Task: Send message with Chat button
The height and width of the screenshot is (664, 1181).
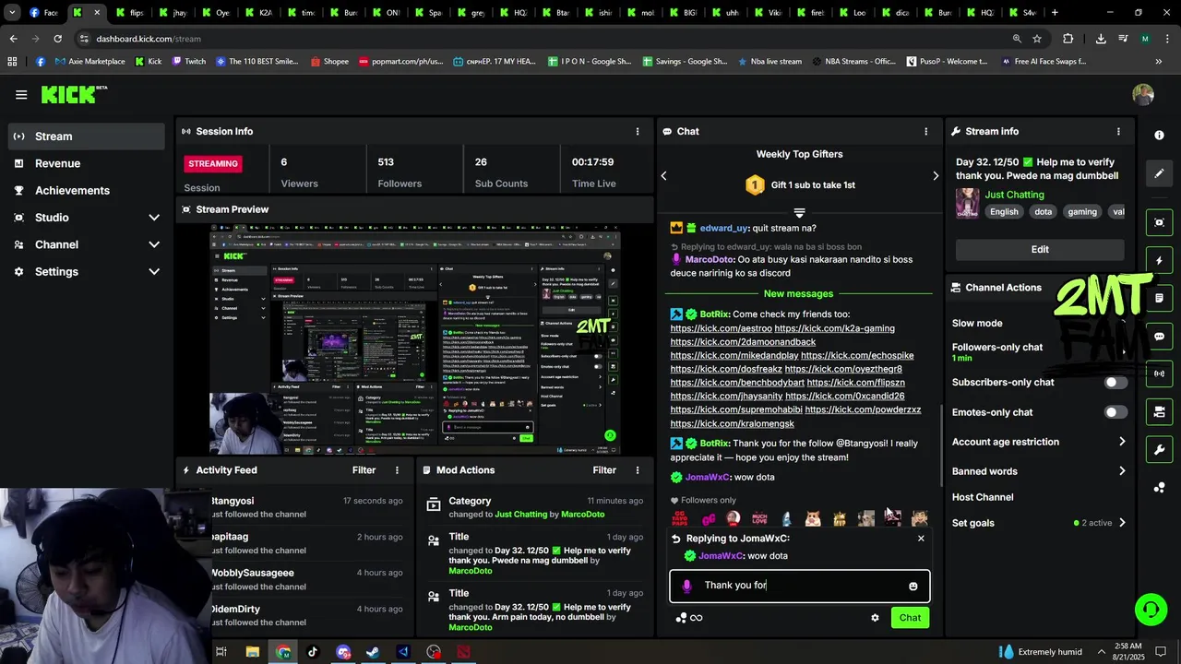Action: click(x=910, y=618)
